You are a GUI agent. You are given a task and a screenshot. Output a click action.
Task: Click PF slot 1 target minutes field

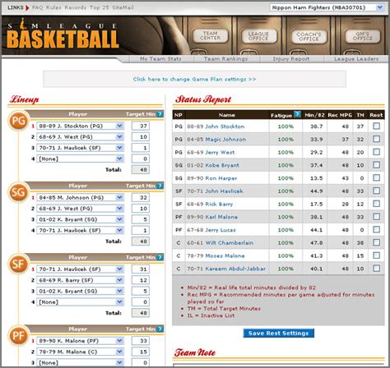pos(141,341)
